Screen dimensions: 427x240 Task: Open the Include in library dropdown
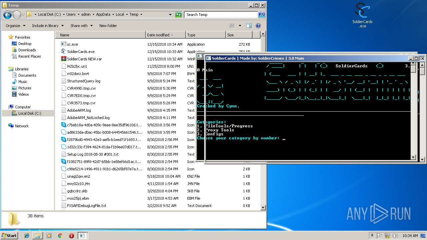pyautogui.click(x=47, y=26)
